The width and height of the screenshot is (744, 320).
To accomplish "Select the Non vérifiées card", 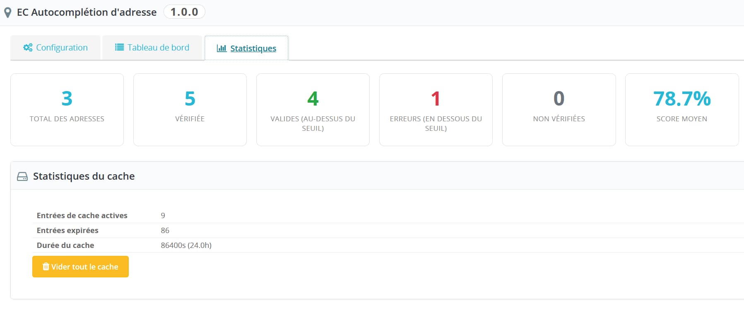I will point(559,110).
